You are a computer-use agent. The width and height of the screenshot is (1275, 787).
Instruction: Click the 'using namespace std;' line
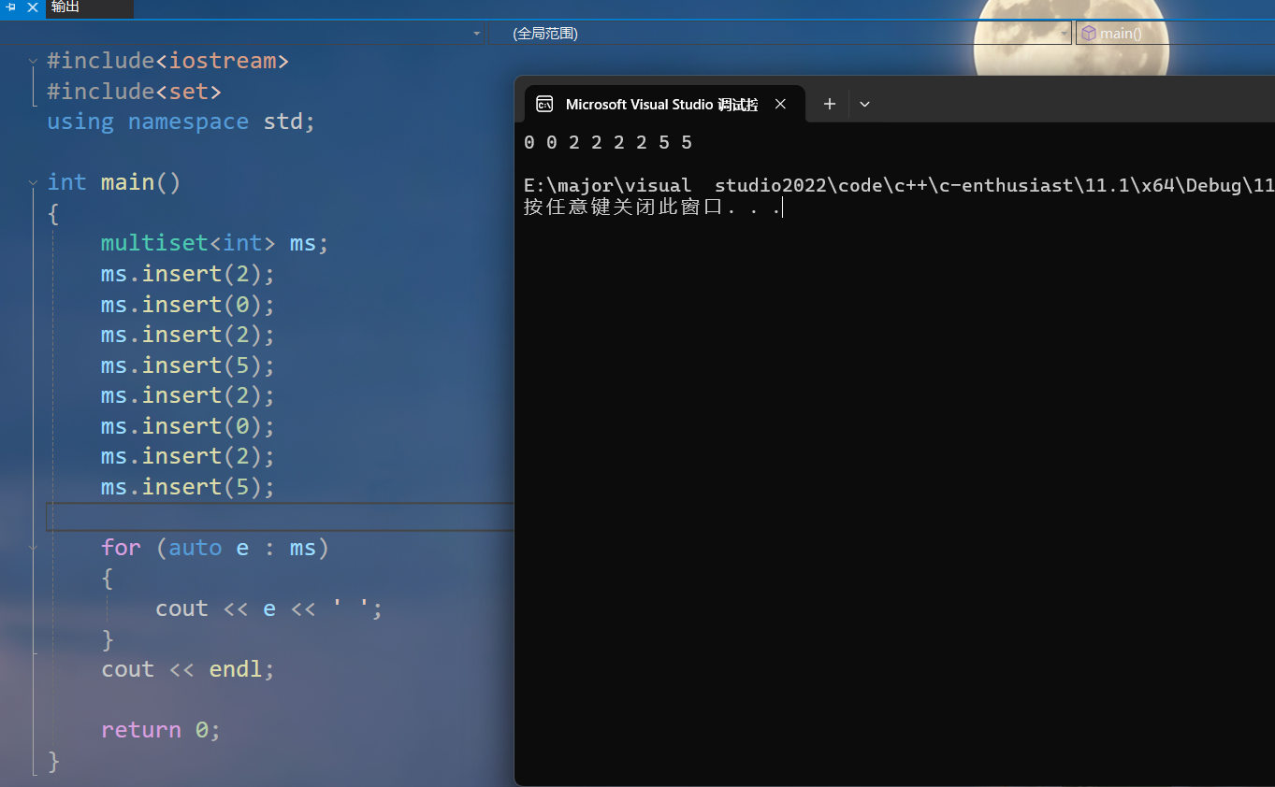[181, 122]
